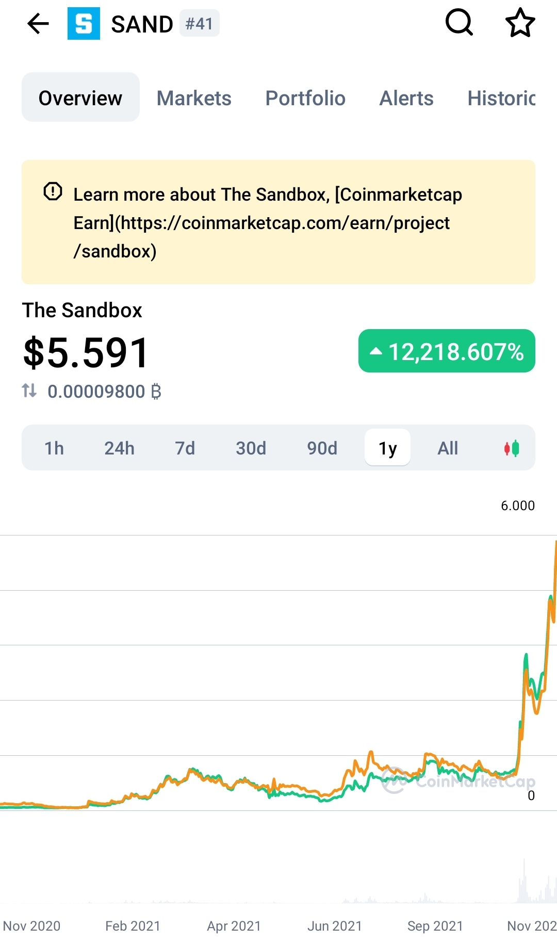Image resolution: width=557 pixels, height=943 pixels.
Task: Tap the #41 rank badge
Action: tap(199, 24)
